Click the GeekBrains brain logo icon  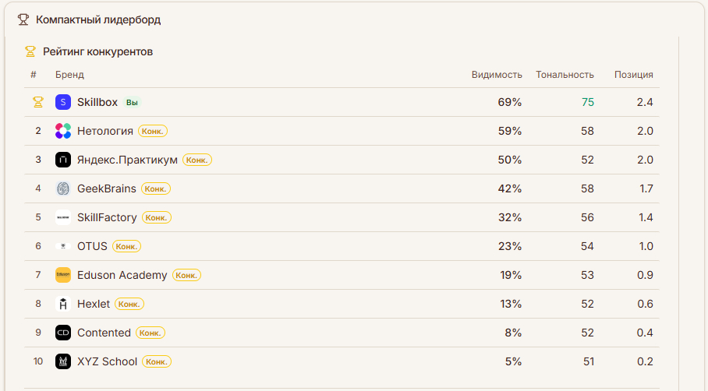63,188
